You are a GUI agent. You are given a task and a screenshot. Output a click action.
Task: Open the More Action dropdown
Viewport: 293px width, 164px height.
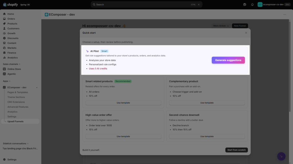221,26
